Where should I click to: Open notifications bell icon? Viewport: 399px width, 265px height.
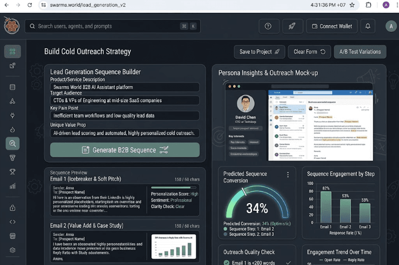368,26
